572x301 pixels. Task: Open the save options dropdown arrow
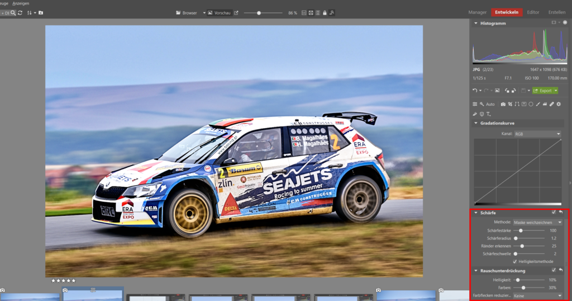[x=528, y=91]
